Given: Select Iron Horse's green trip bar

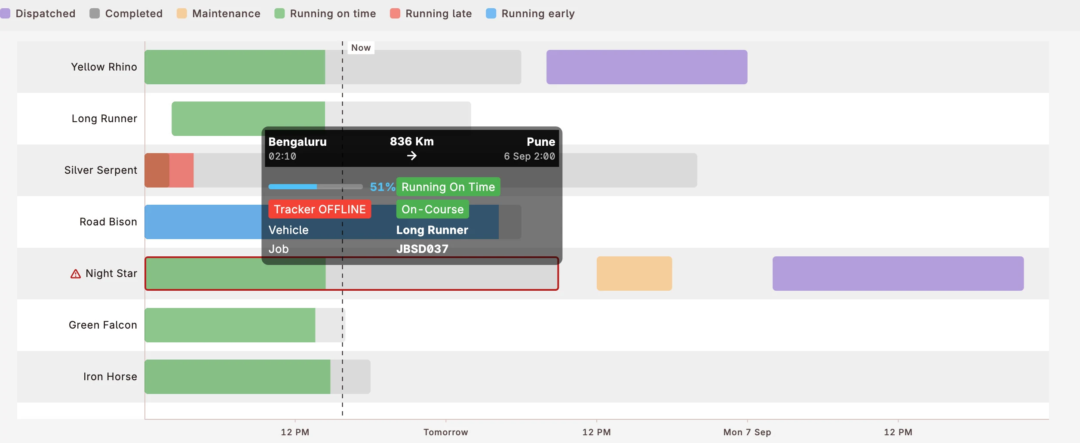Looking at the screenshot, I should tap(237, 377).
